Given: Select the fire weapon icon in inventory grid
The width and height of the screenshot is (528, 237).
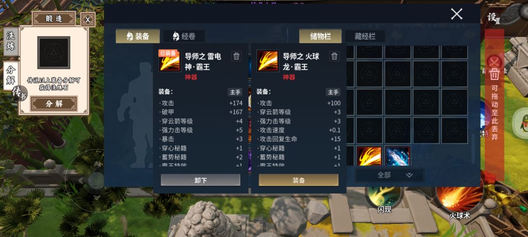Looking at the screenshot, I should (x=370, y=156).
